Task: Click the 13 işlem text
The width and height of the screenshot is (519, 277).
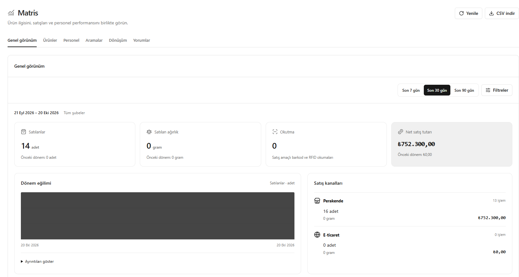Action: coord(499,201)
